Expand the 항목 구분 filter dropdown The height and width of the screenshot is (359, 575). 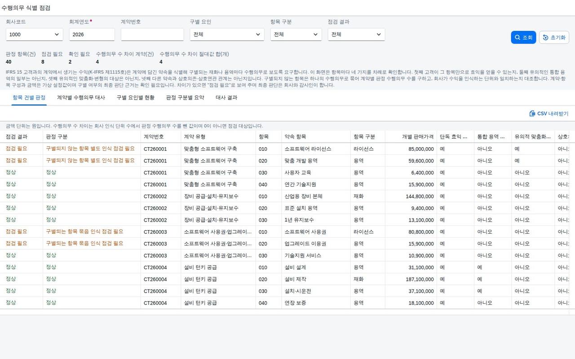tap(296, 35)
